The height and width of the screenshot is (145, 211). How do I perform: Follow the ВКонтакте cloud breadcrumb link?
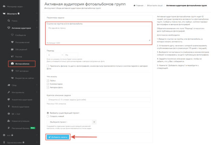(x=155, y=6)
